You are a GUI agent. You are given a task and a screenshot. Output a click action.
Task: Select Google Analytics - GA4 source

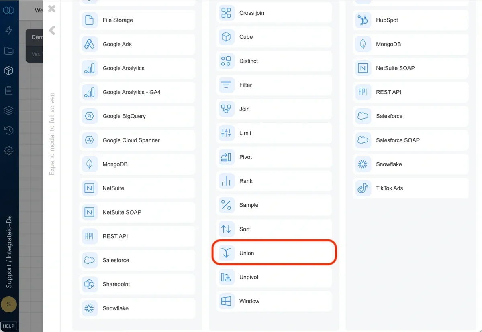pyautogui.click(x=137, y=92)
